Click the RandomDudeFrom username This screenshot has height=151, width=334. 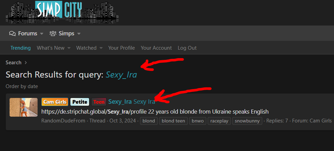click(x=63, y=121)
